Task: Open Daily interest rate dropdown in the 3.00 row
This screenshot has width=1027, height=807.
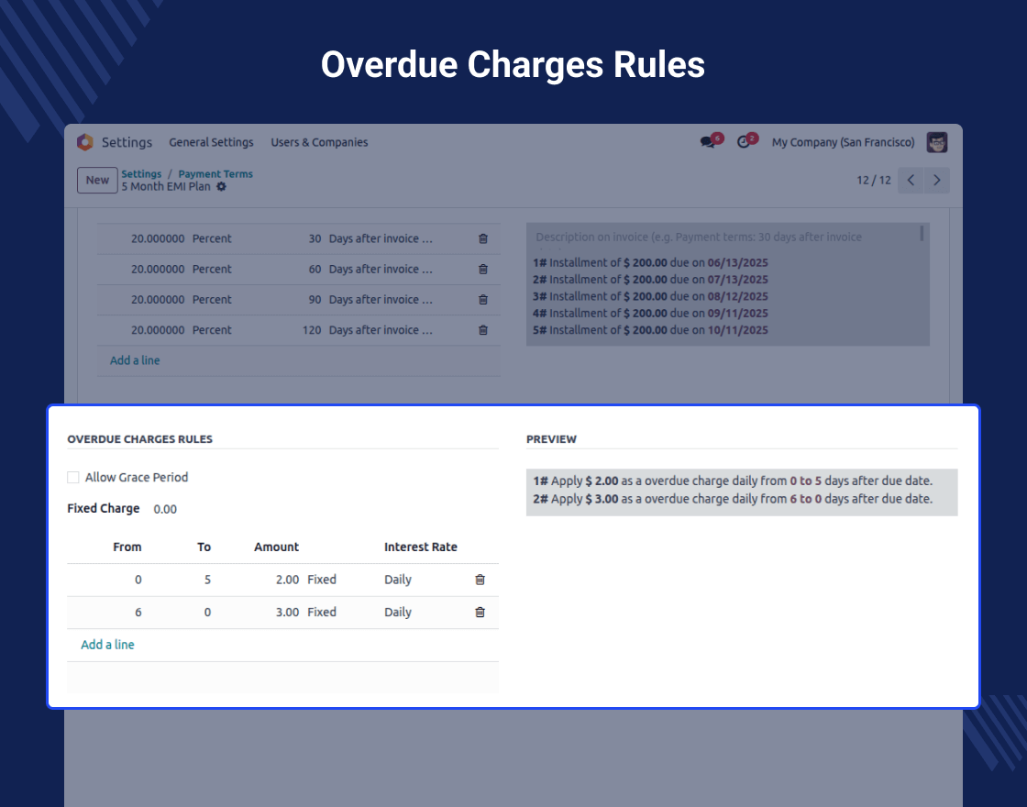Action: pos(398,612)
